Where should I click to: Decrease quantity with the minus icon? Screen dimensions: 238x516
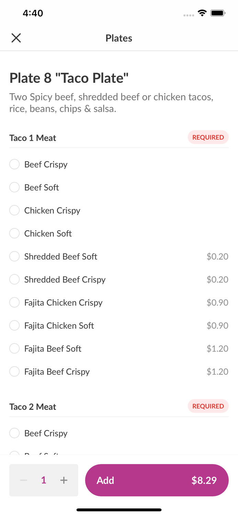click(24, 480)
